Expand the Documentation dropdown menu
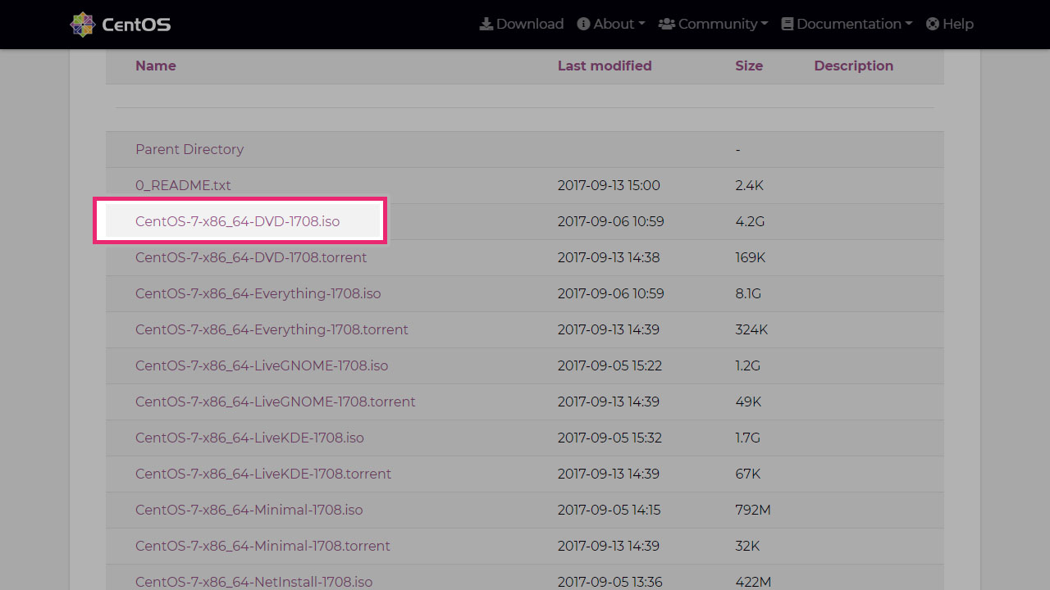1050x590 pixels. coord(847,24)
